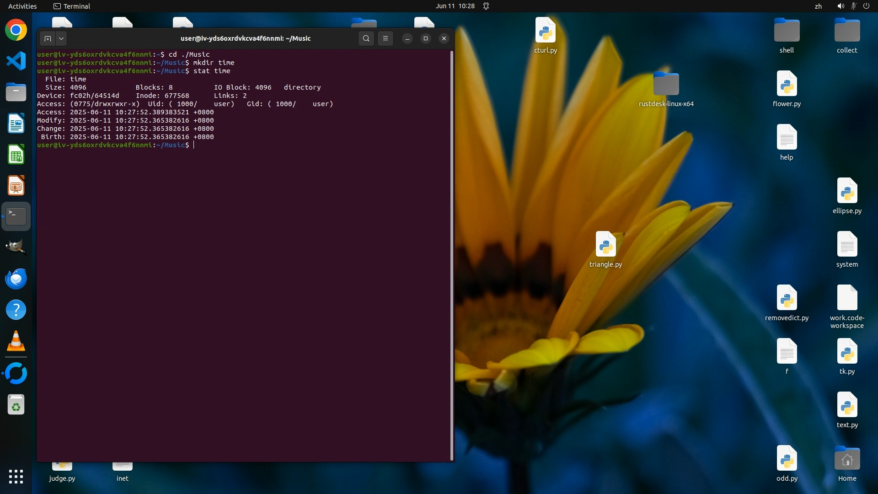
Task: Show the applications grid
Action: click(16, 477)
